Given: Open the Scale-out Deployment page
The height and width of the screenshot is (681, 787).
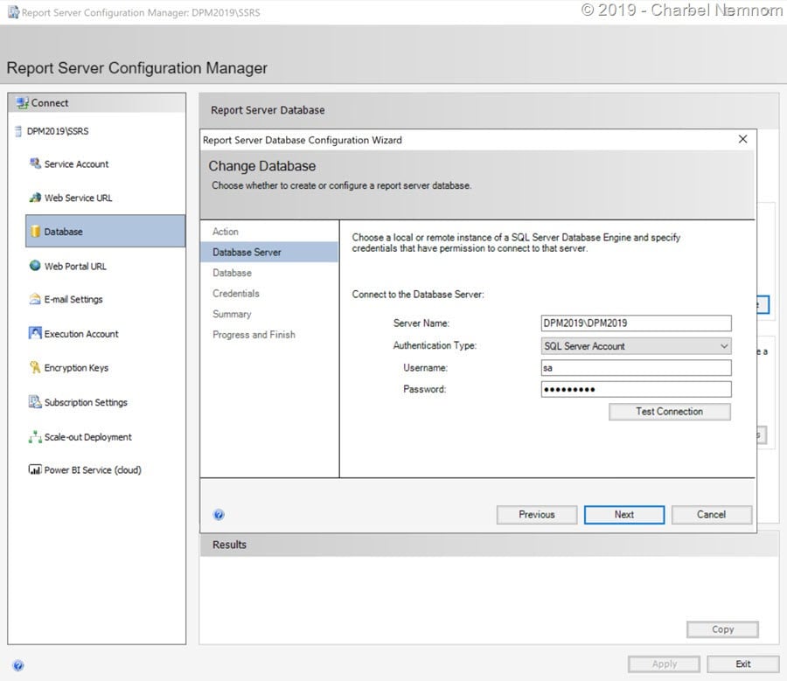Looking at the screenshot, I should click(87, 437).
